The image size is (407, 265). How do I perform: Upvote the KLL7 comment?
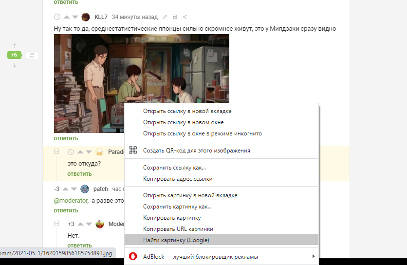pyautogui.click(x=67, y=17)
